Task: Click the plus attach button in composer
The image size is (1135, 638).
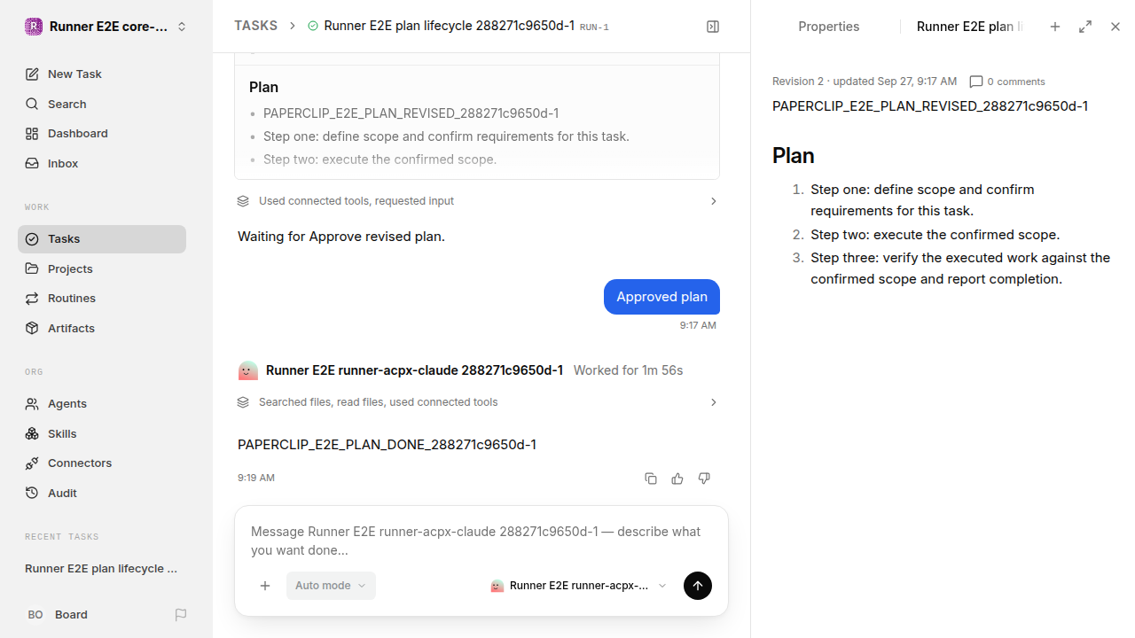Action: click(265, 586)
